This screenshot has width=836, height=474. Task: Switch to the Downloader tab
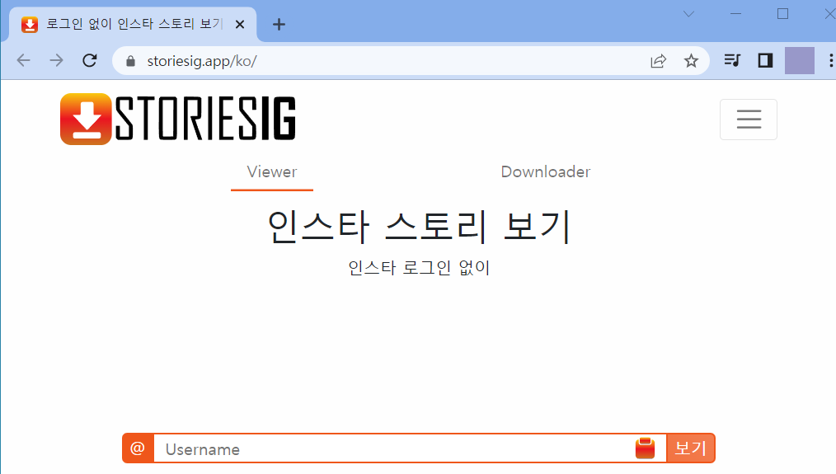point(546,172)
